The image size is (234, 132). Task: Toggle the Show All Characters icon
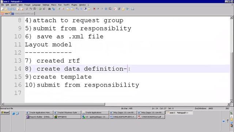coord(81,9)
